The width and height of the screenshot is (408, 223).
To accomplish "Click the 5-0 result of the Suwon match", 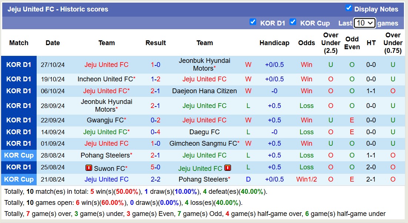I will 155,168.
